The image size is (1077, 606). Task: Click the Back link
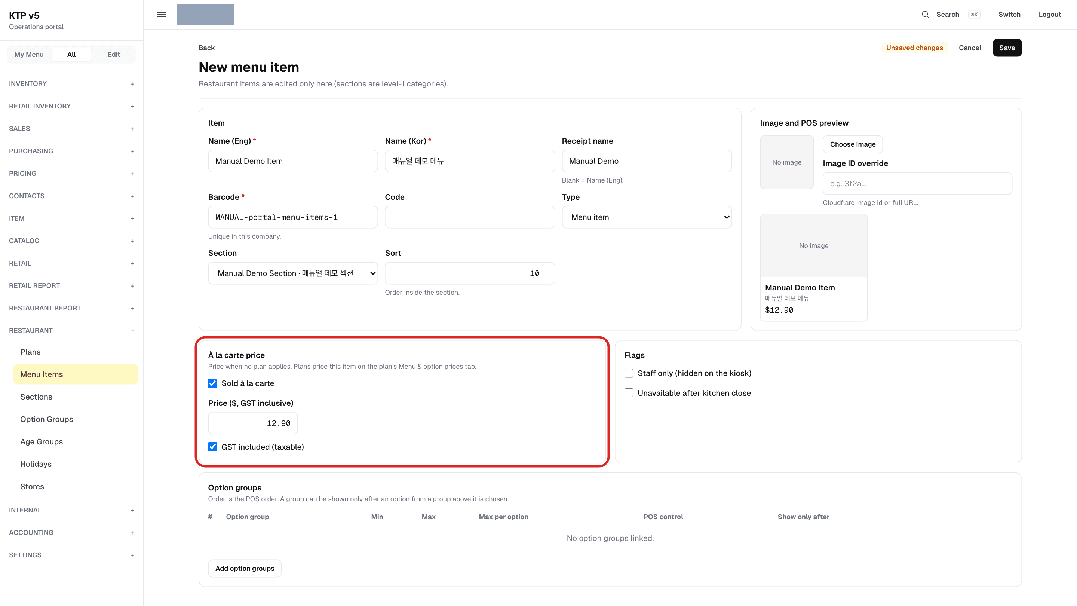click(206, 48)
